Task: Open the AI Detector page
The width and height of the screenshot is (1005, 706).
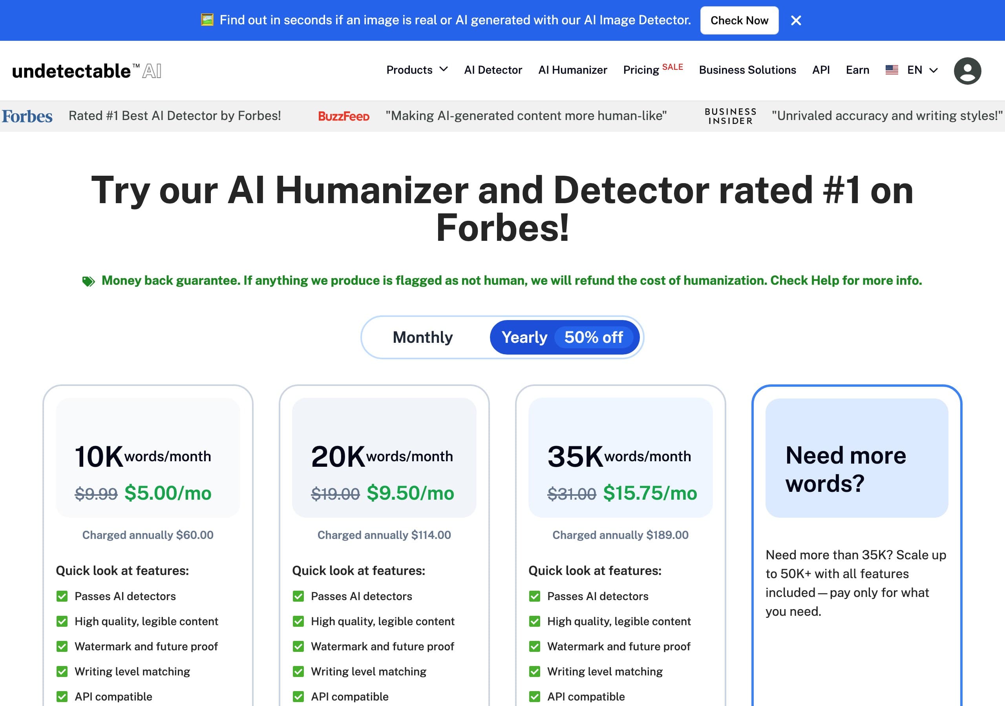Action: click(x=493, y=70)
